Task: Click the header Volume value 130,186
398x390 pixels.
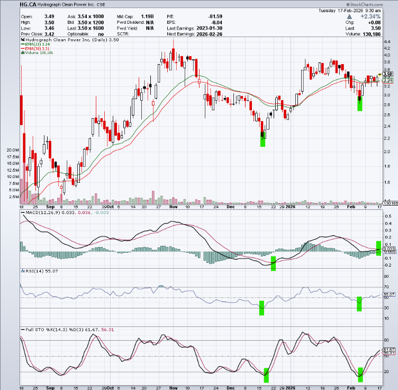Action: [372, 34]
